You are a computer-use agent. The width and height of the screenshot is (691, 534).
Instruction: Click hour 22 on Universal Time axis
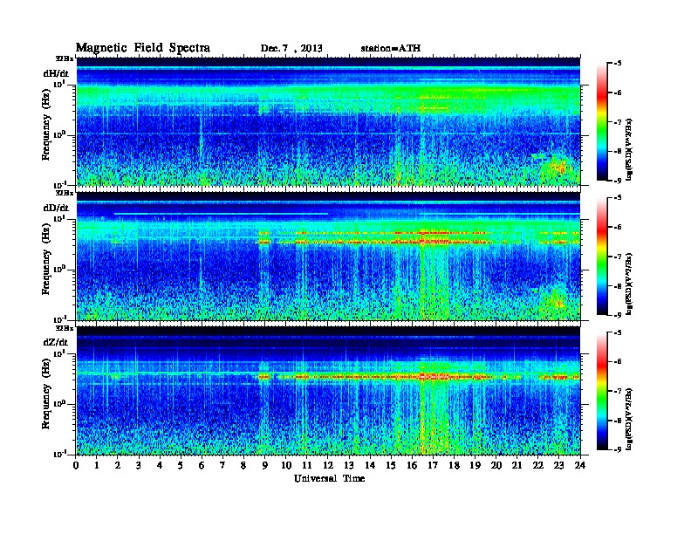tap(538, 465)
